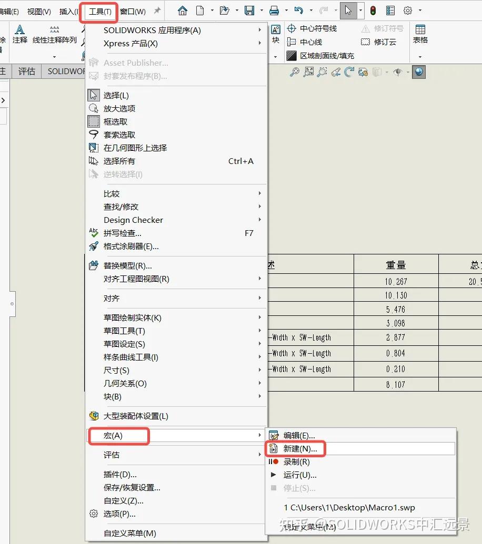Click the Linear note pattern (线性注释阵列) tool

[x=55, y=34]
